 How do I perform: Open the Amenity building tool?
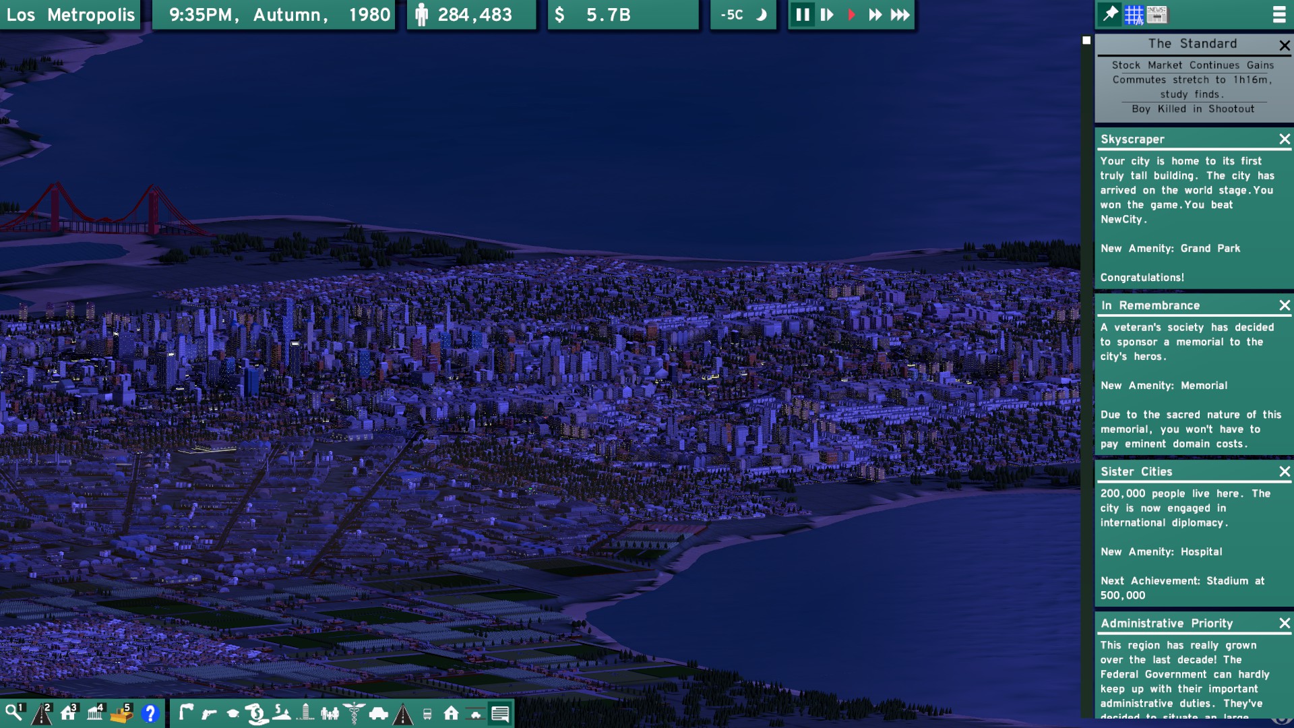coord(94,712)
